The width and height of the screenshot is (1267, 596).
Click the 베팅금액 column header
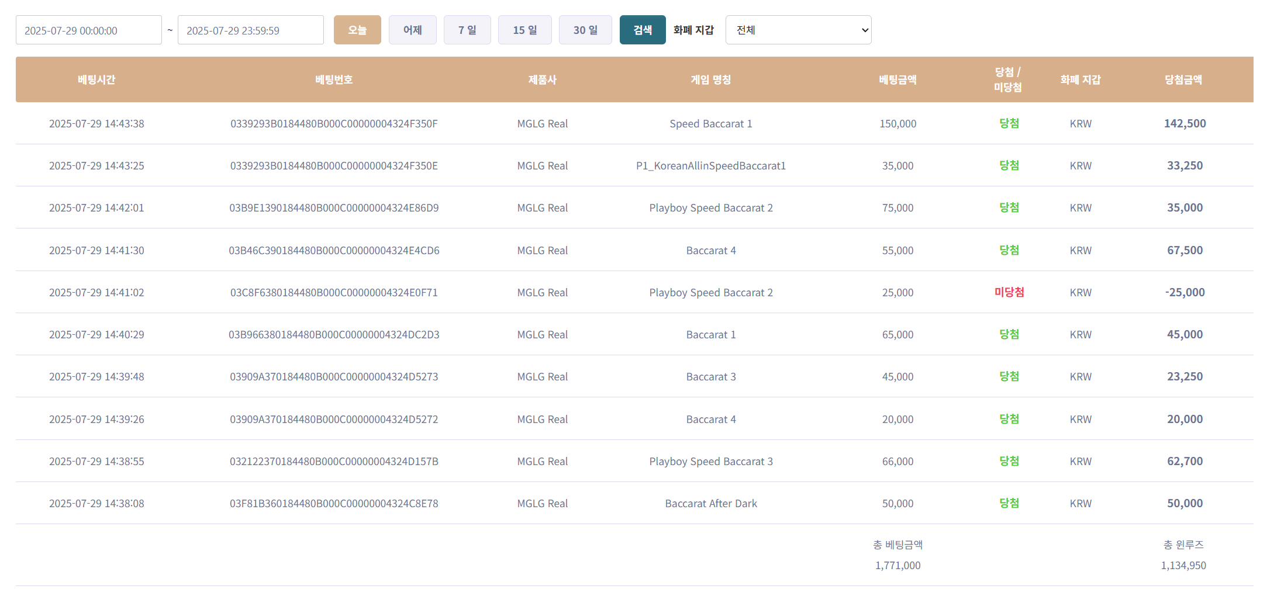(x=897, y=80)
